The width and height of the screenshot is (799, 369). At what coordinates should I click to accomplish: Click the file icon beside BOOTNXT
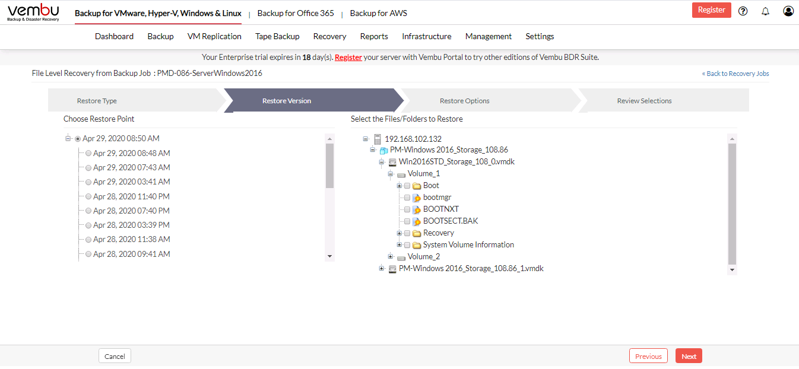(x=417, y=209)
